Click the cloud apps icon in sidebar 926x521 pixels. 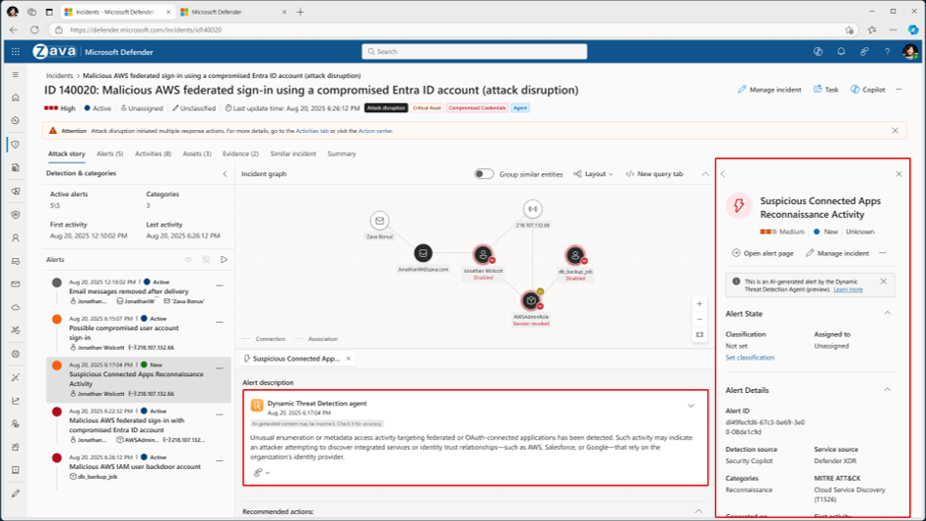pyautogui.click(x=16, y=307)
